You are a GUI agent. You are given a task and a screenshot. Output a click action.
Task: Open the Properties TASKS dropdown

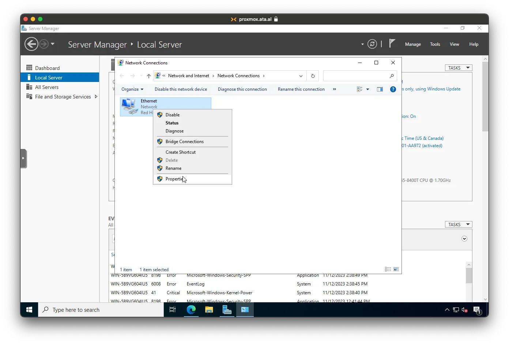tap(459, 68)
